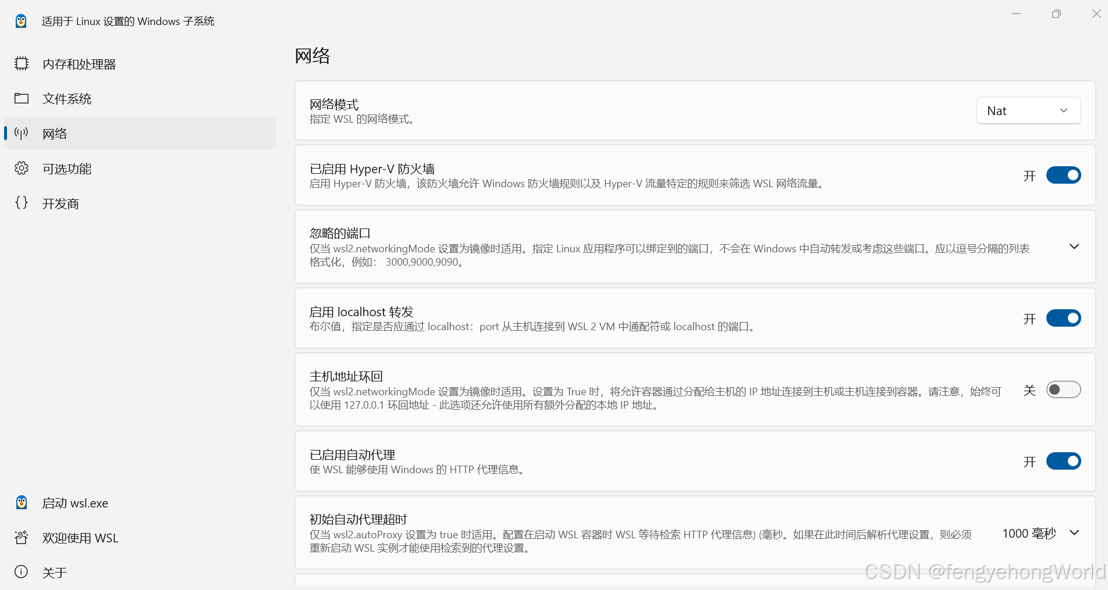Disable the Hyper-V firewall toggle
1108x590 pixels.
click(x=1063, y=175)
